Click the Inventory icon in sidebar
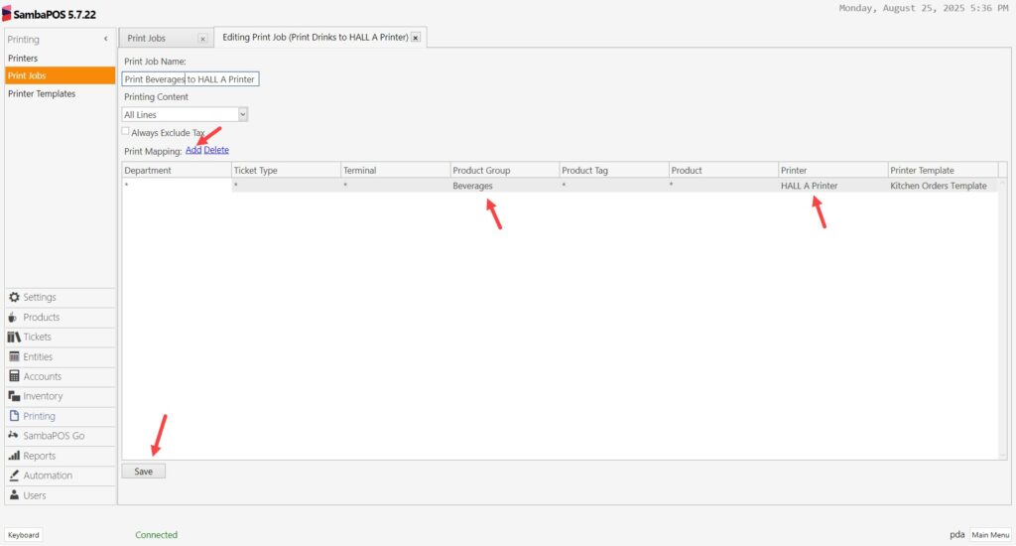 tap(14, 396)
